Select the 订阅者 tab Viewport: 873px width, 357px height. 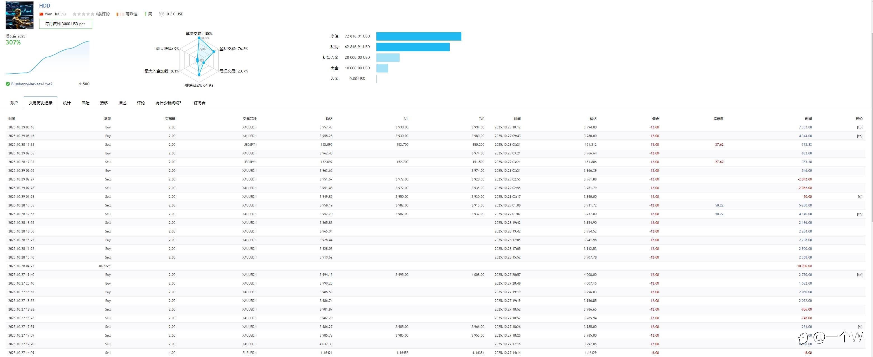(199, 103)
